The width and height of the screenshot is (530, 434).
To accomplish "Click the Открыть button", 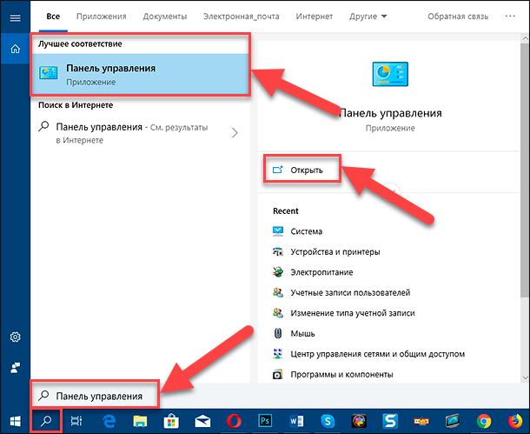I will tap(302, 170).
